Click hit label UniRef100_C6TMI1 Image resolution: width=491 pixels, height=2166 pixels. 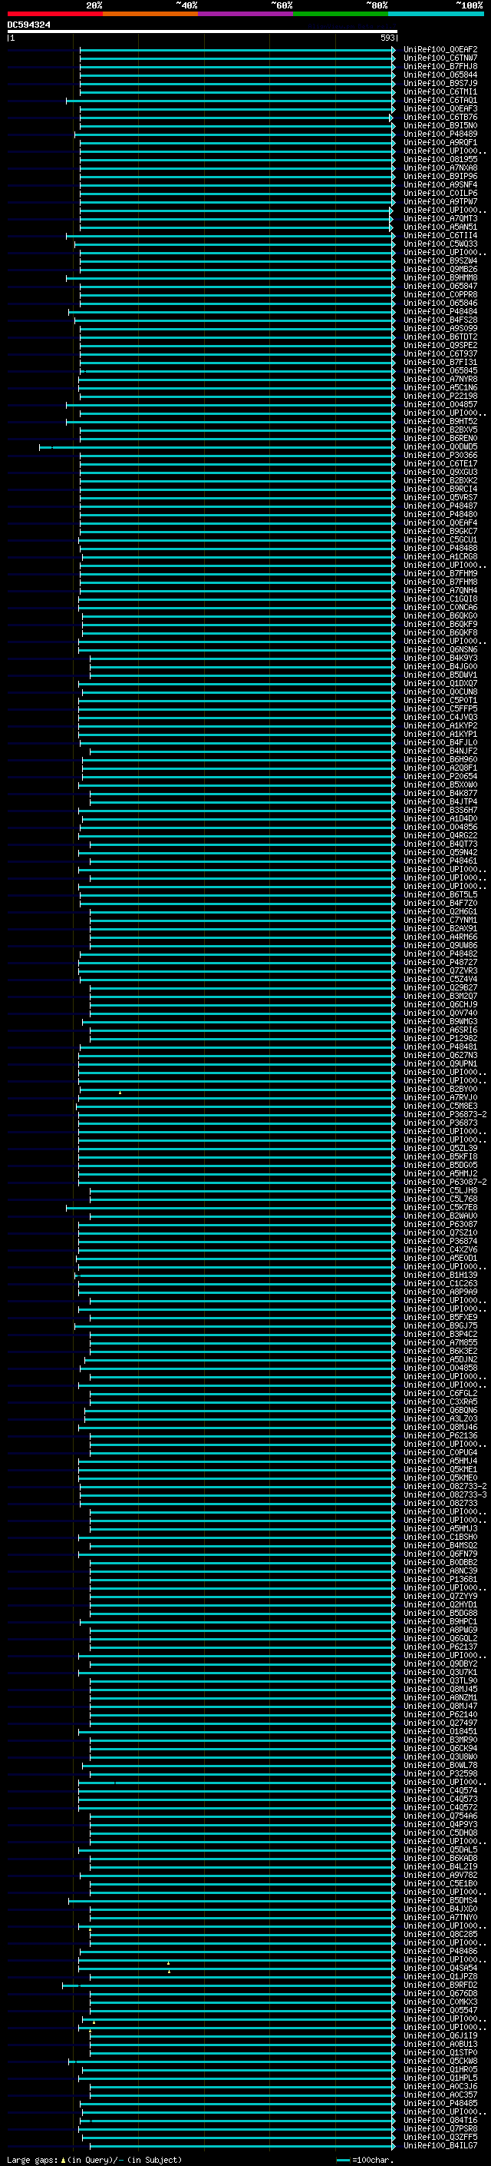pyautogui.click(x=440, y=91)
